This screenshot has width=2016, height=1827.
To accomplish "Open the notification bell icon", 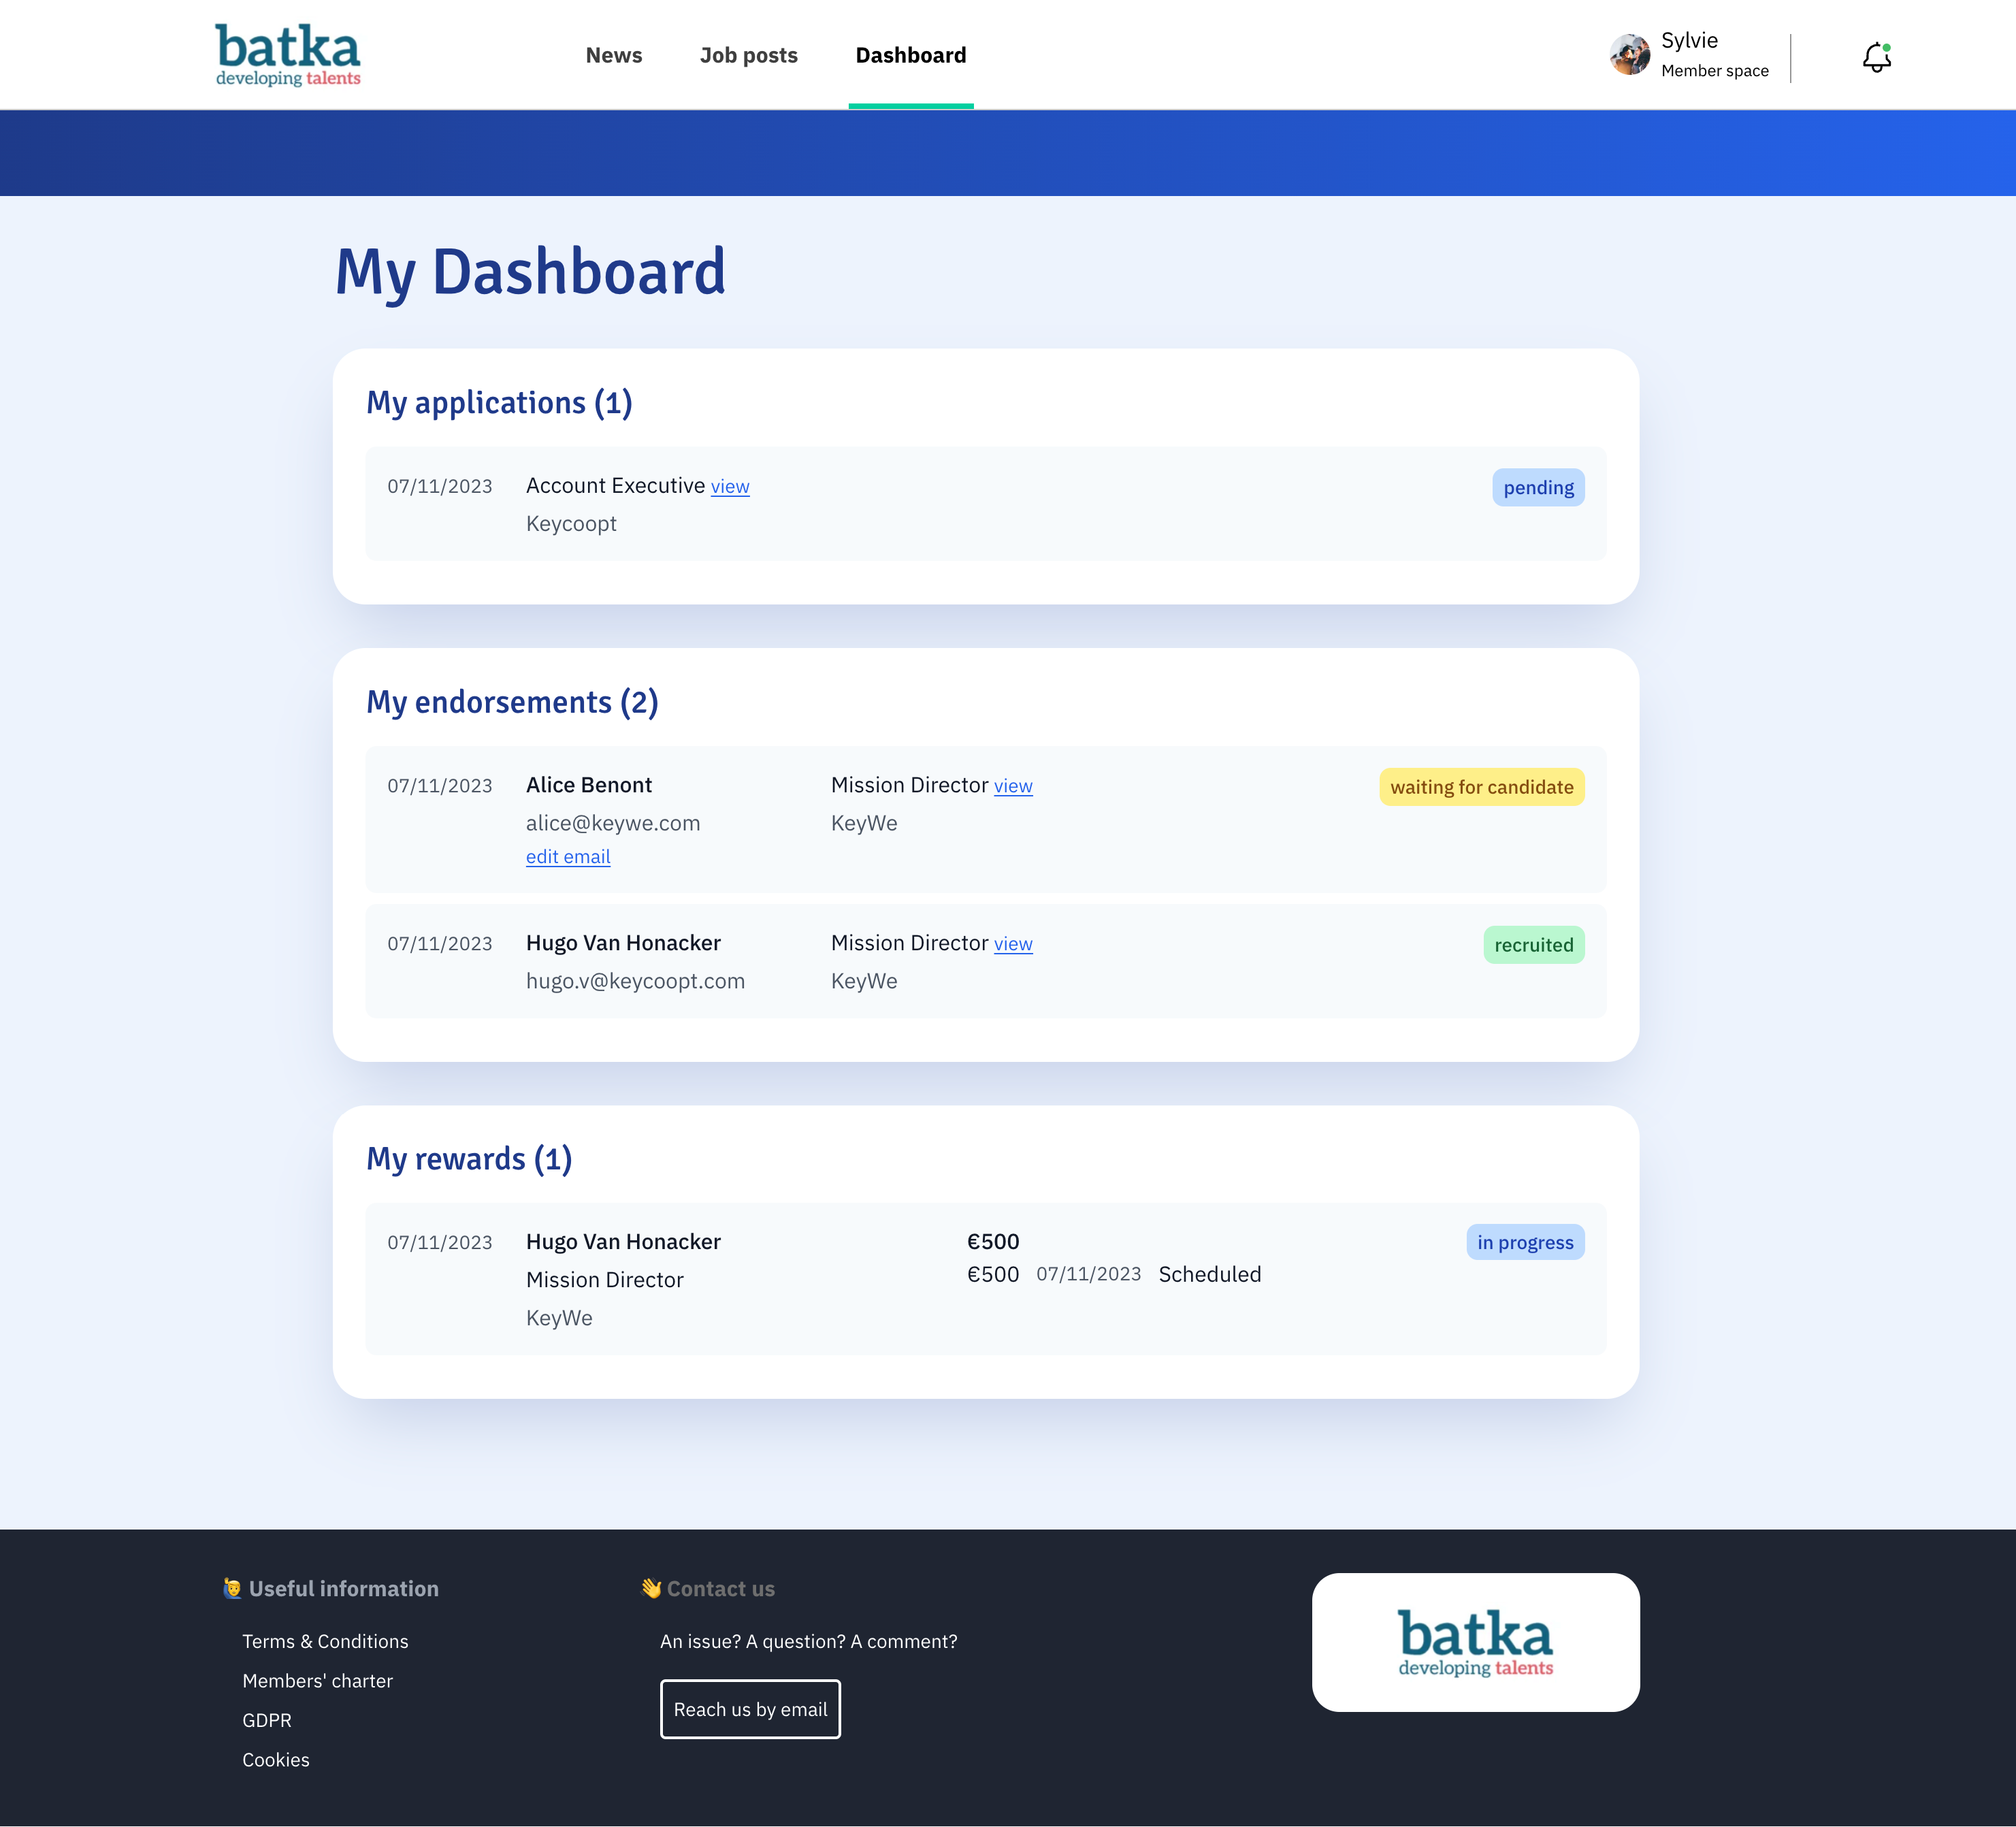I will 1876,57.
